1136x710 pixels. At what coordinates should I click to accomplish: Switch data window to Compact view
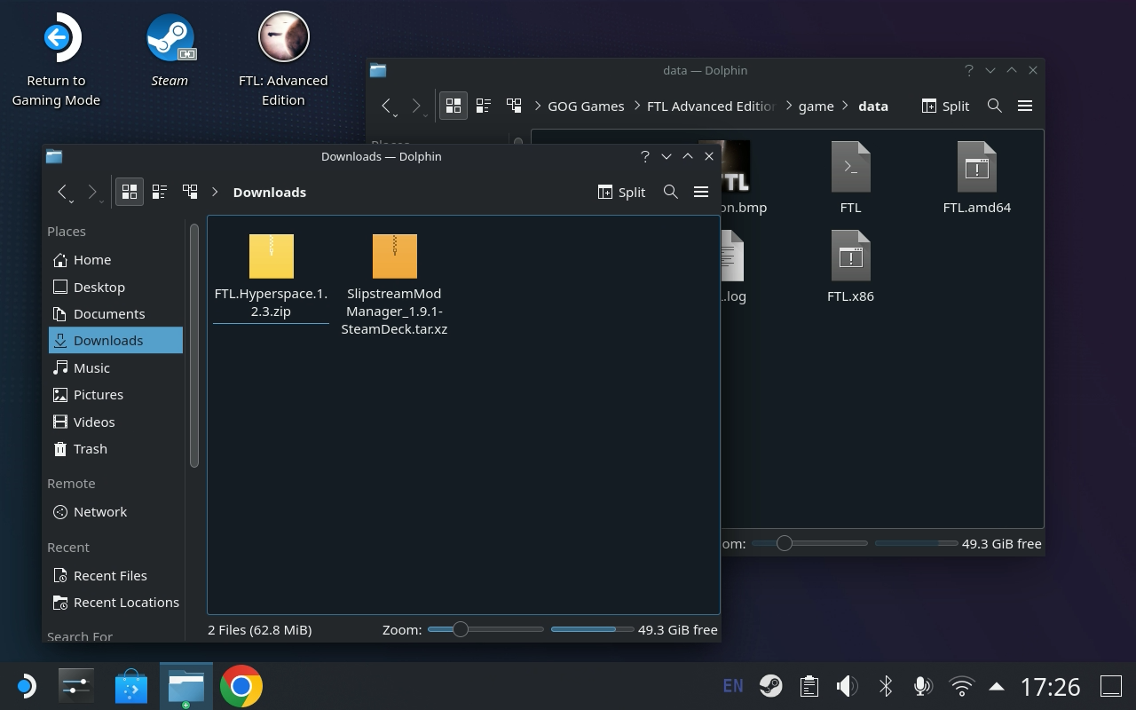click(x=484, y=106)
